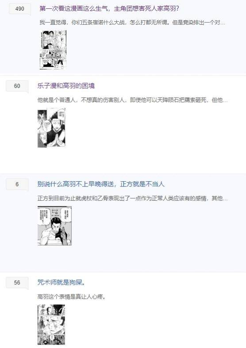The height and width of the screenshot is (348, 246).
Task: Click the ellipsis ending the first post preview
Action: click(223, 23)
